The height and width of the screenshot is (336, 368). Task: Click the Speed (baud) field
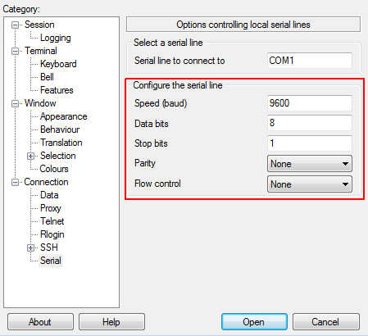coord(310,103)
